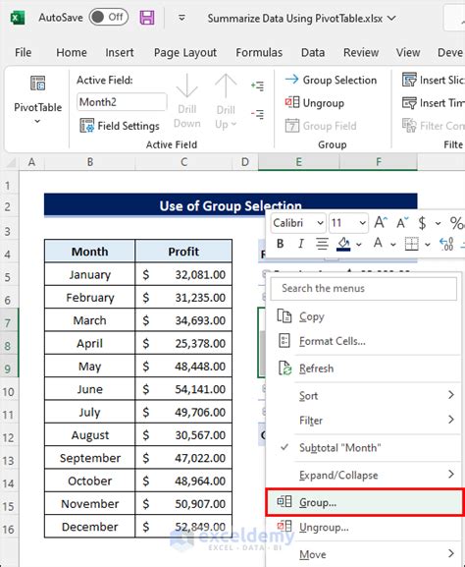
Task: Open the Formulas tab
Action: (259, 52)
